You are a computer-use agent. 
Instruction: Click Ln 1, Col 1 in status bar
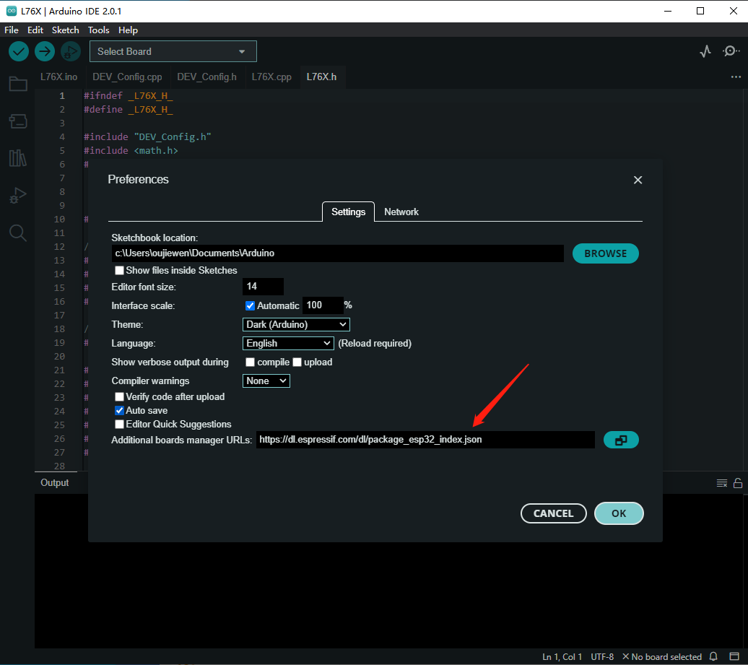click(562, 657)
